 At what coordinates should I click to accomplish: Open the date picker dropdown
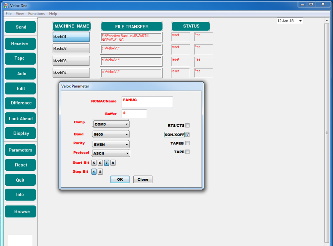point(300,21)
